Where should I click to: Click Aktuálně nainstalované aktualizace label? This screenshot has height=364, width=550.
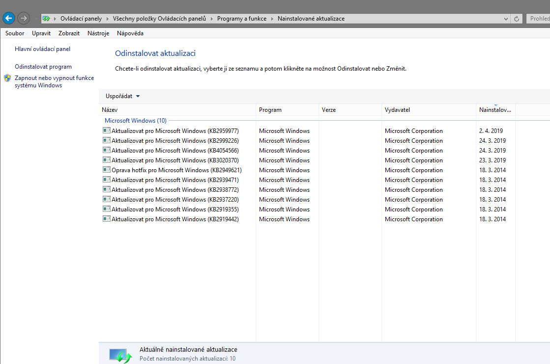[188, 349]
